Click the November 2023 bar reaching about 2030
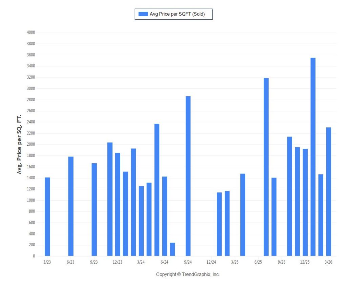The width and height of the screenshot is (347, 289). (x=110, y=199)
